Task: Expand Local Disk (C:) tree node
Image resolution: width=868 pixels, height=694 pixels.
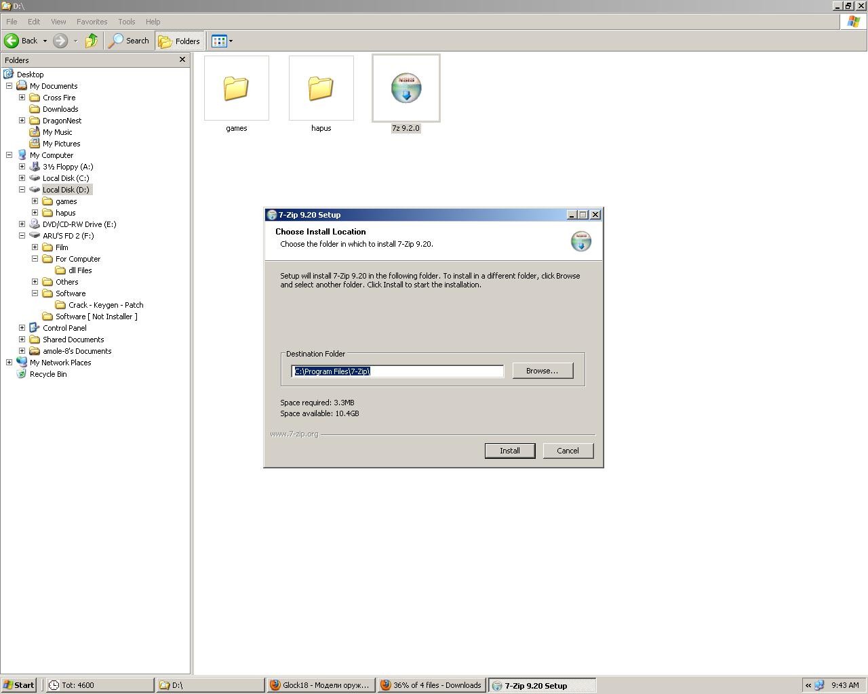Action: (x=22, y=178)
